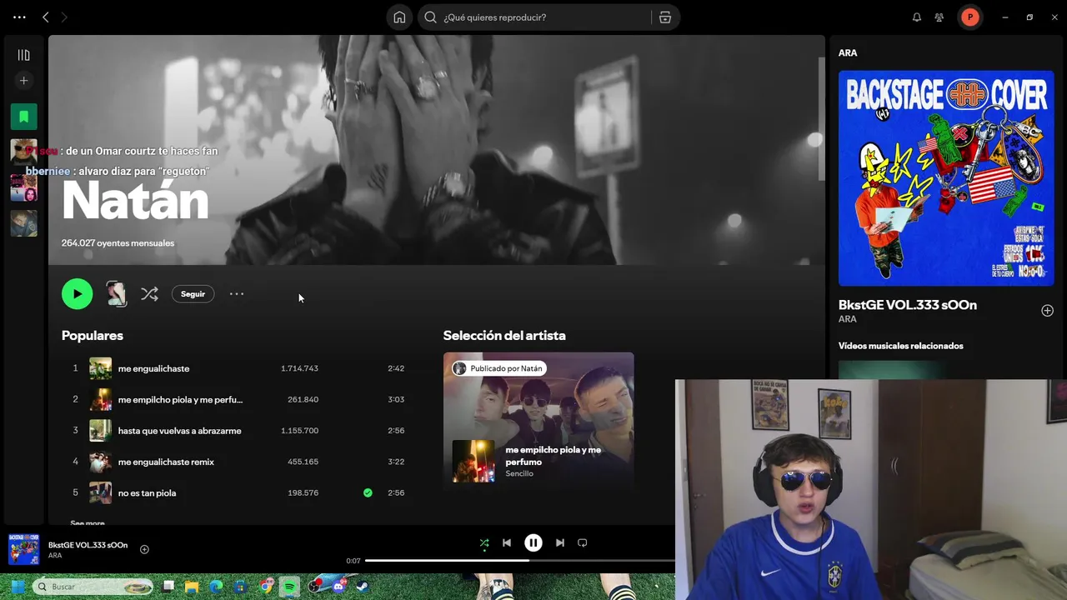This screenshot has width=1067, height=600.
Task: Go forward with the right arrow
Action: point(64,17)
